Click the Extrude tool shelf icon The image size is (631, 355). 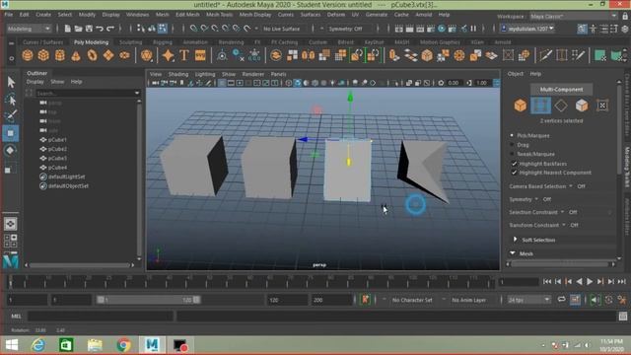394,55
